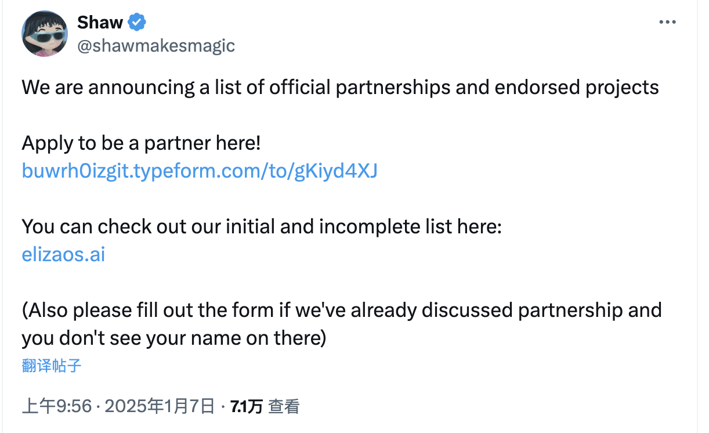Click the "Apply to be a partner here!" text
The height and width of the screenshot is (433, 709).
coord(141,143)
